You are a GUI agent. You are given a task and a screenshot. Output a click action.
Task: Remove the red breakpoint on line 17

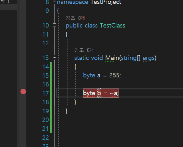[23, 92]
